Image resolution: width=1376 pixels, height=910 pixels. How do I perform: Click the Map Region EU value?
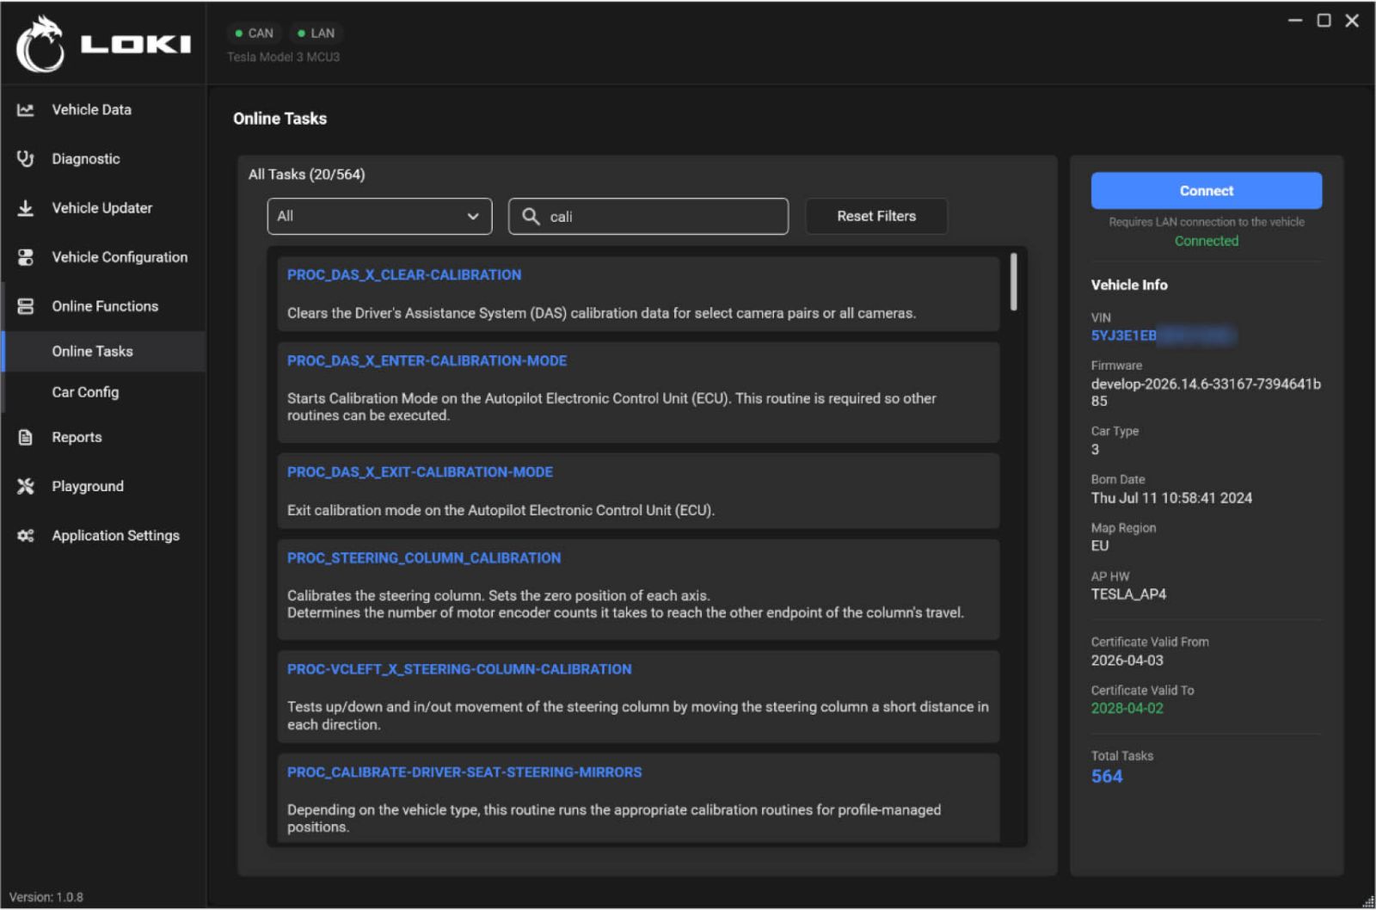[x=1100, y=546]
